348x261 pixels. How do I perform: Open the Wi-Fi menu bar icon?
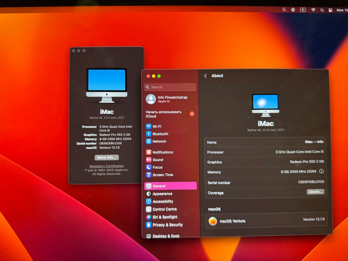[313, 10]
